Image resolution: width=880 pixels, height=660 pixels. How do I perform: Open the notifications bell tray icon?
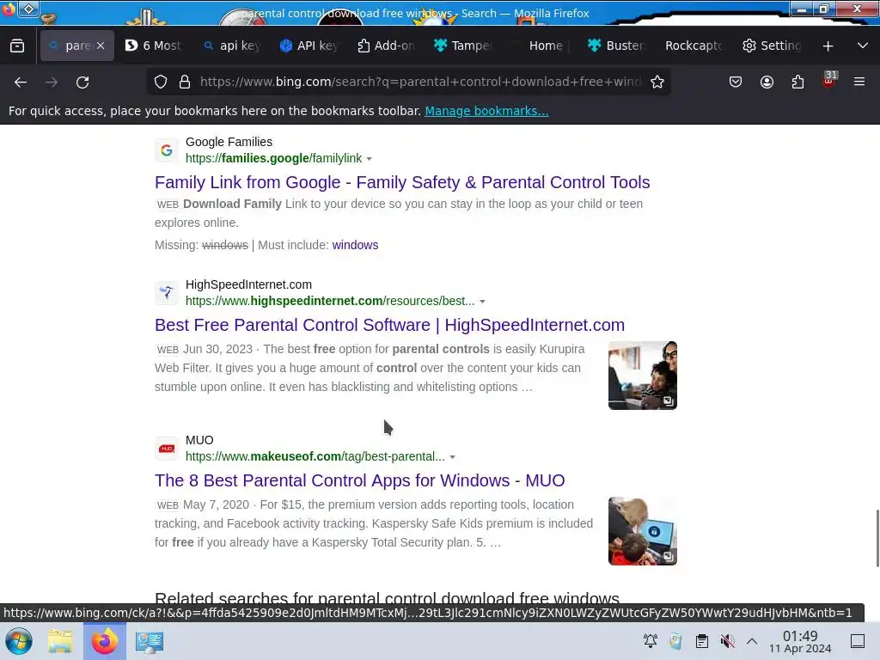click(x=651, y=641)
